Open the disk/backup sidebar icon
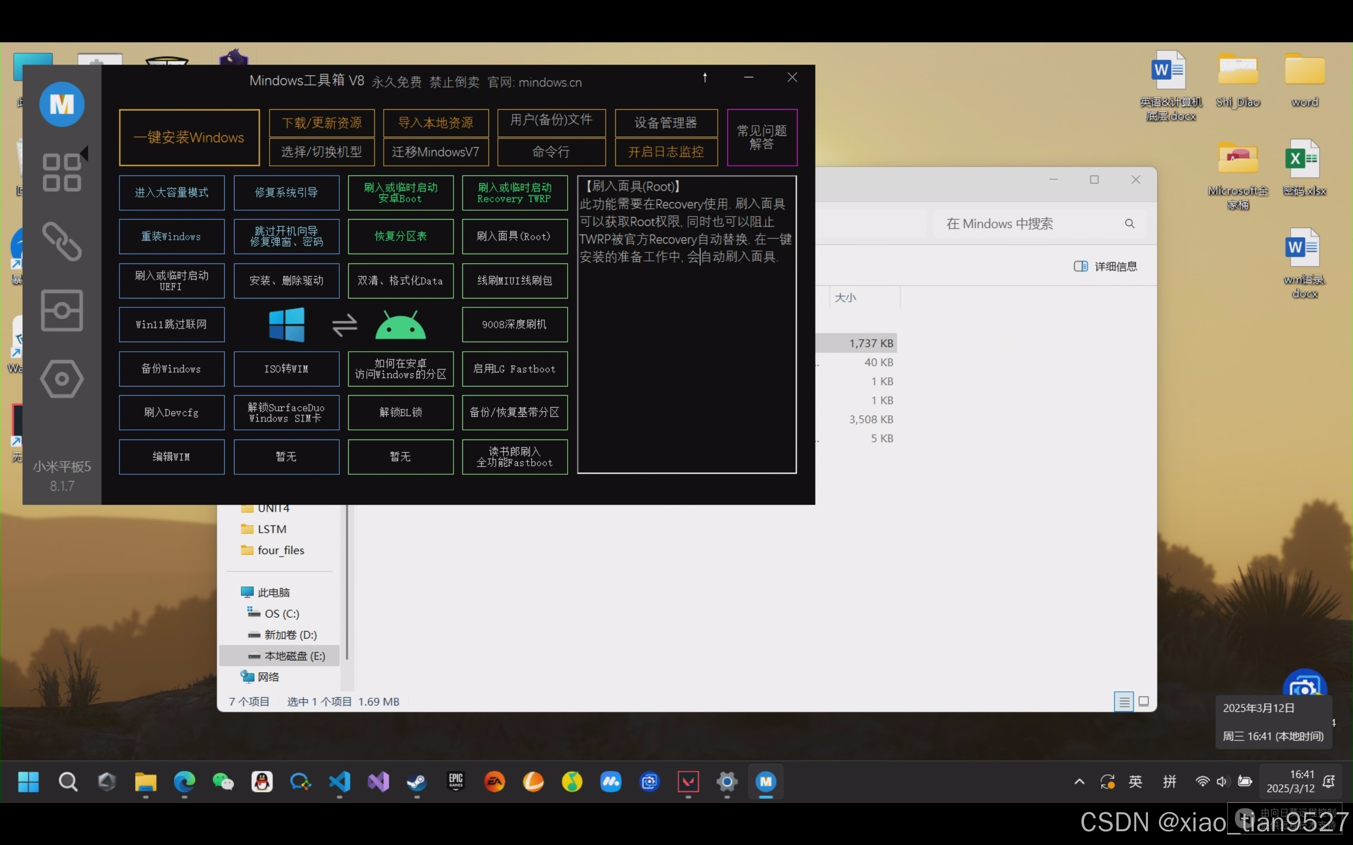The width and height of the screenshot is (1353, 845). click(61, 310)
